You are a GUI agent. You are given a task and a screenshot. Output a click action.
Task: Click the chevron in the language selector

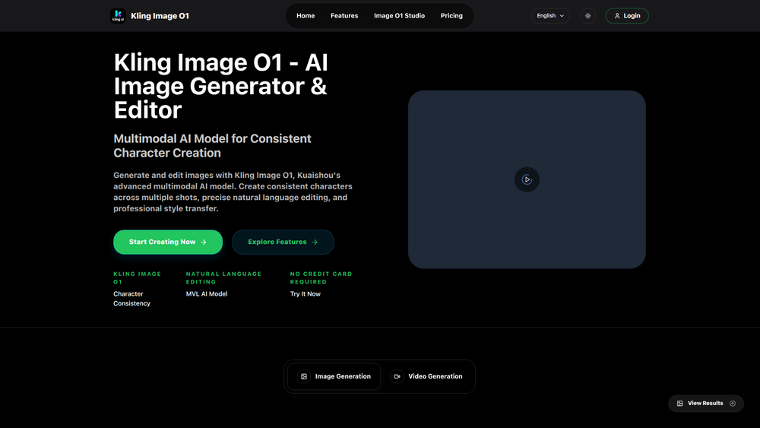(562, 16)
